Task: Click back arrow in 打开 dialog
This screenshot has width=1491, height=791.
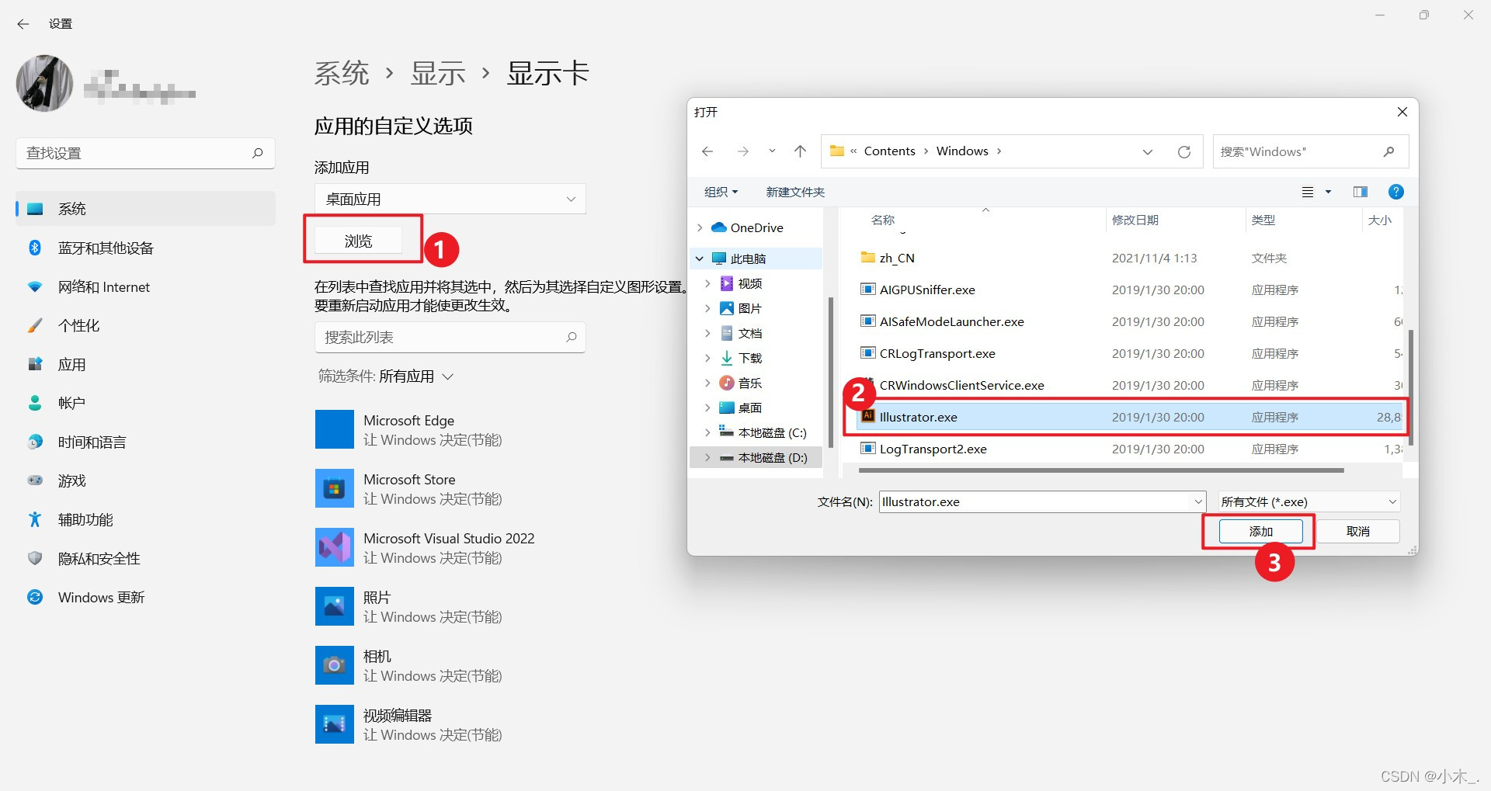Action: [x=707, y=151]
